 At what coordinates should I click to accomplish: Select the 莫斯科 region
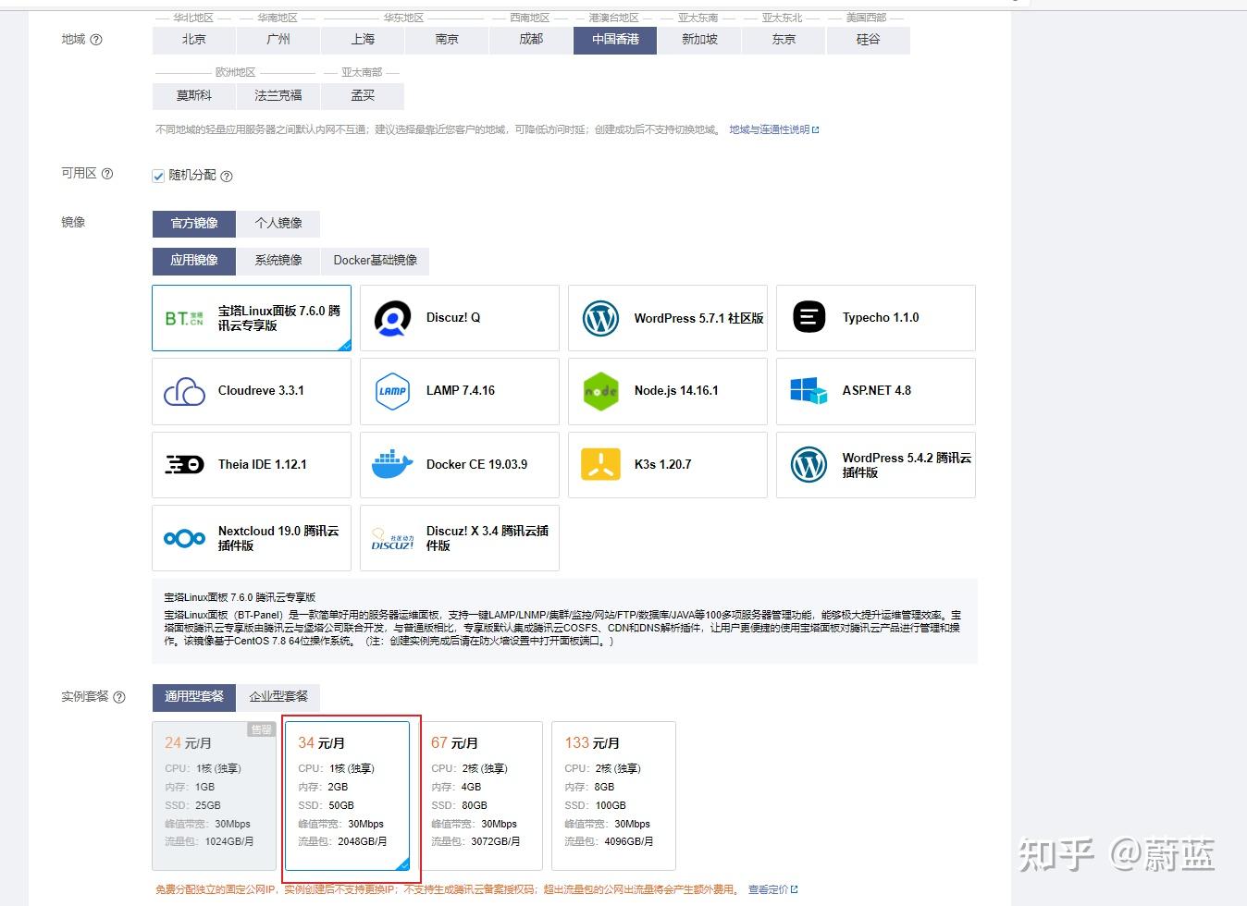[x=194, y=95]
